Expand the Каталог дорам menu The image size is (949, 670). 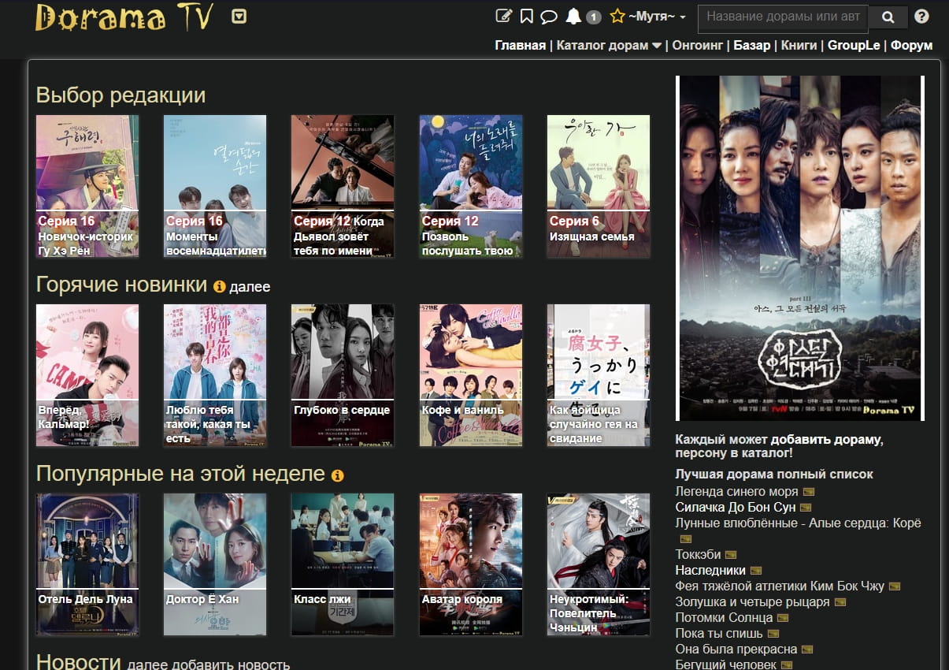click(609, 45)
